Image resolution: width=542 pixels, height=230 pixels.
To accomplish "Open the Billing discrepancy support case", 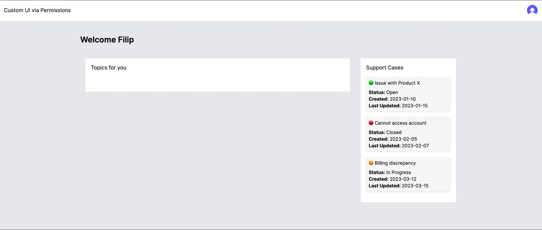I will click(395, 163).
